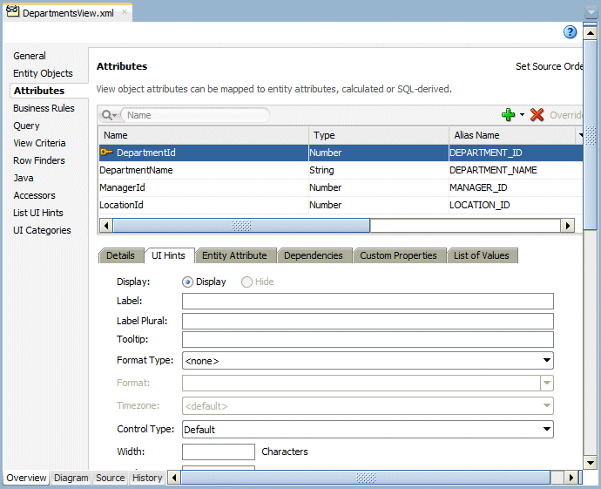Click the magnifier search icon in the filter box
601x489 pixels.
coord(108,115)
